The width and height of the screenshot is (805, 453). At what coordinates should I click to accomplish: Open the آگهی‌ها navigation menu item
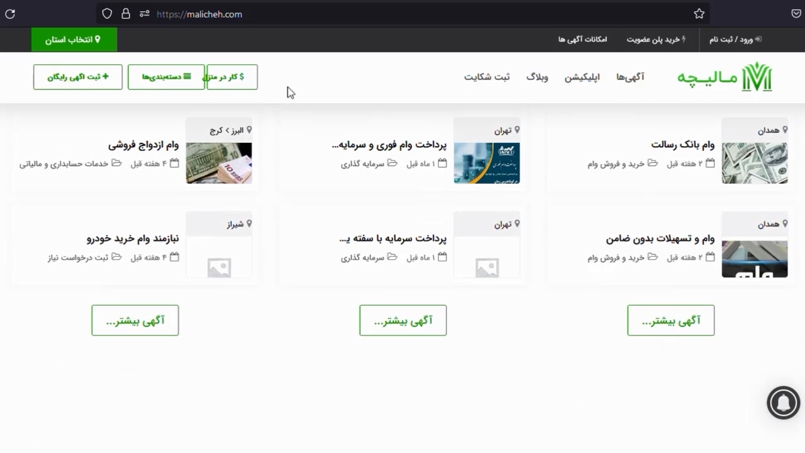point(630,77)
